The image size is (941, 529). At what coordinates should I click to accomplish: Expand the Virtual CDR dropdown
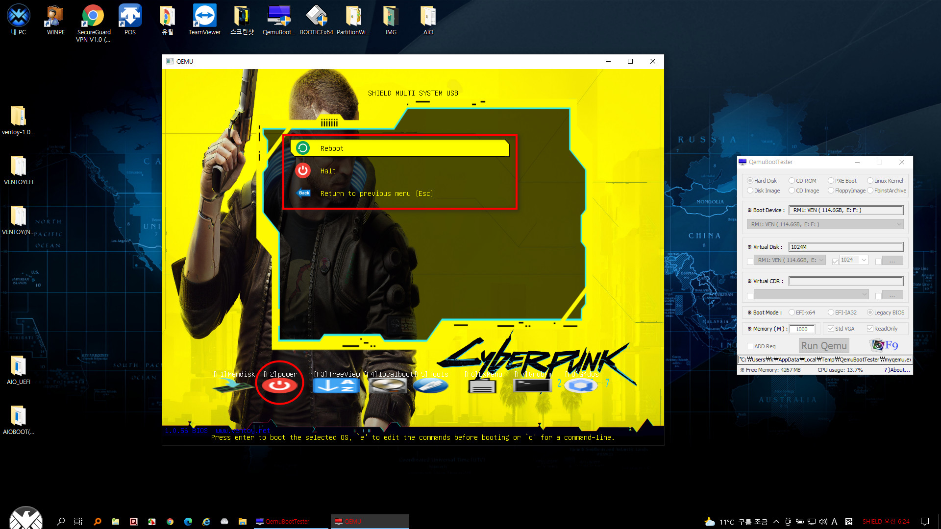[x=811, y=294]
